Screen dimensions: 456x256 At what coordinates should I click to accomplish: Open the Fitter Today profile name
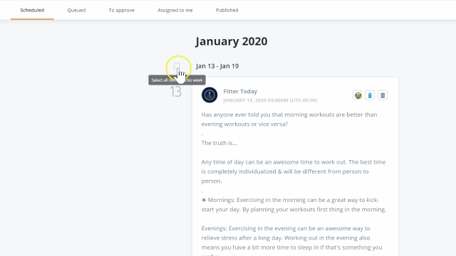(240, 92)
